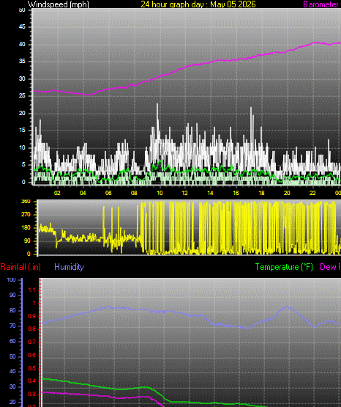Select the "04" hour label on time axis
The image size is (341, 407).
[83, 193]
